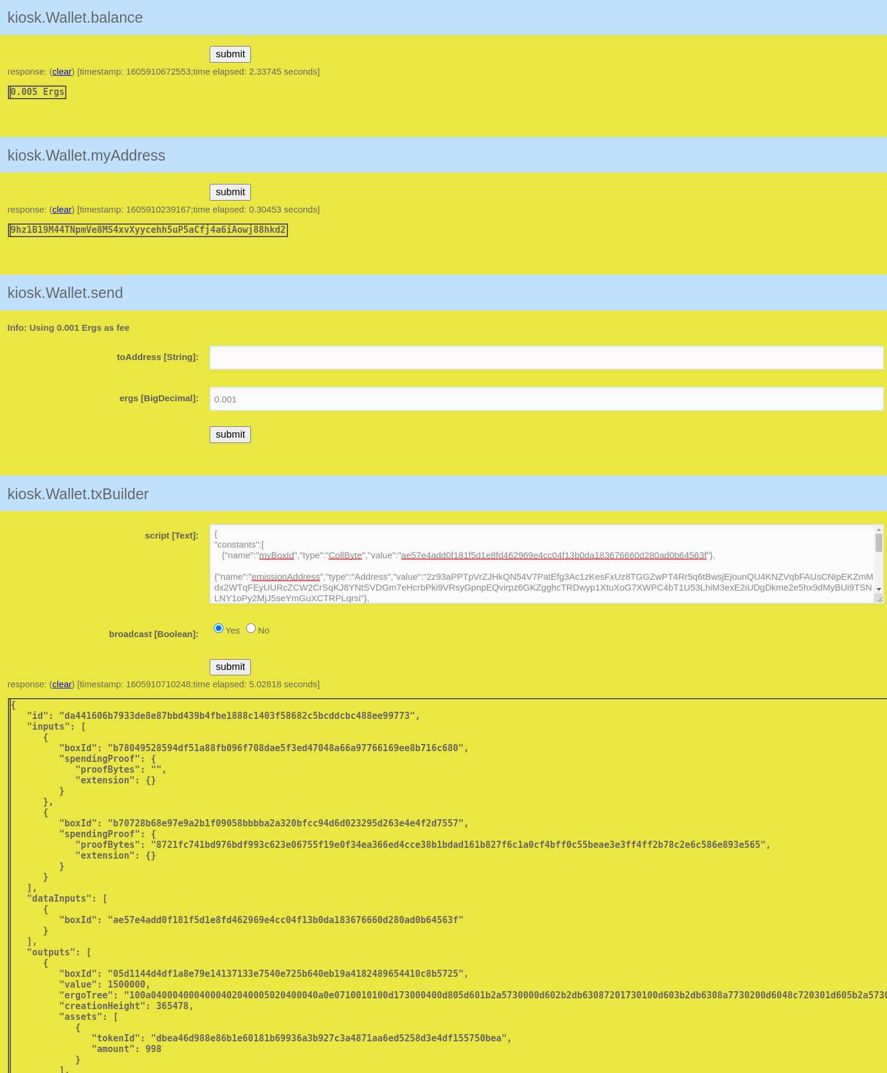Click submit below the broadcast option
This screenshot has width=887, height=1073.
click(x=230, y=667)
